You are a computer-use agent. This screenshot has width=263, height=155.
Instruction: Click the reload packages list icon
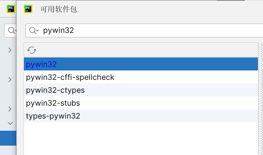[32, 50]
